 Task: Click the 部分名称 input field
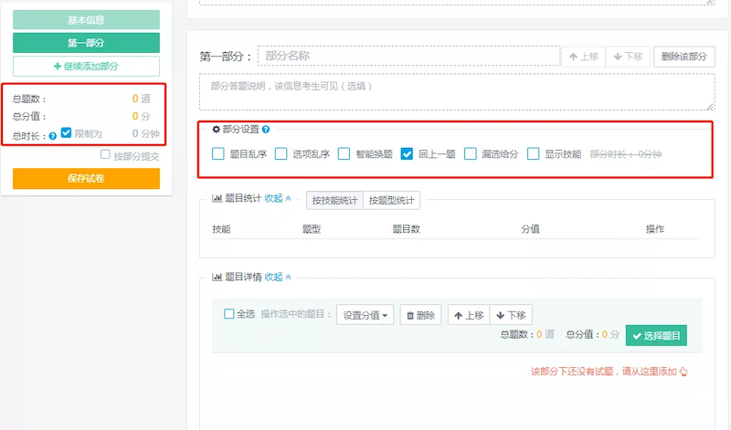(x=408, y=56)
